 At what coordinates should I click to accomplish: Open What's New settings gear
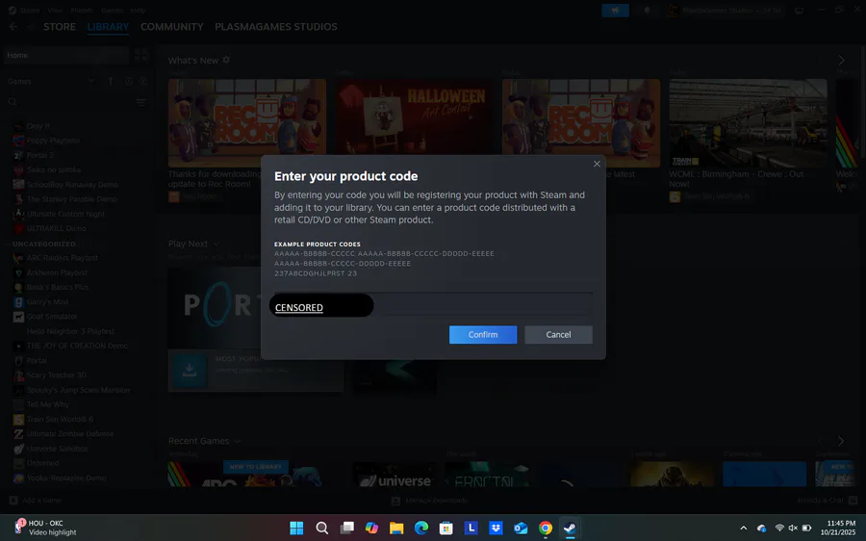(226, 60)
